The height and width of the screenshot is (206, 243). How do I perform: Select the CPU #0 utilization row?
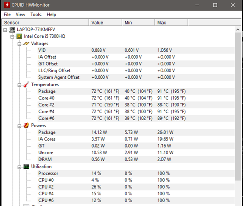136,180
